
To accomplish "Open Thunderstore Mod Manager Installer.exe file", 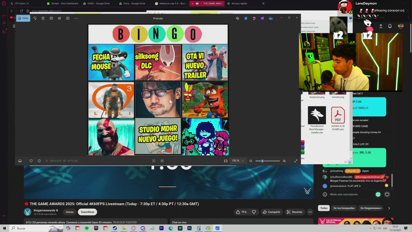I will [317, 120].
